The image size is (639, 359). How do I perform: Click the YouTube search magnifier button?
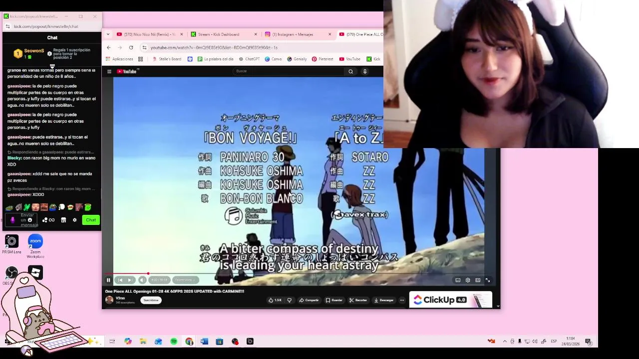(x=350, y=71)
